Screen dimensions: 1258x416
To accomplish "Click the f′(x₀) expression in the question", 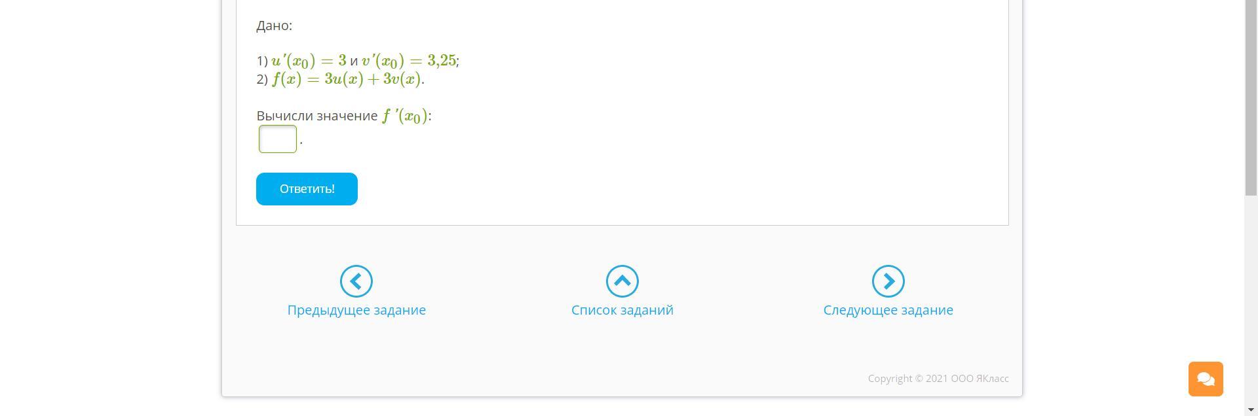I will (405, 116).
